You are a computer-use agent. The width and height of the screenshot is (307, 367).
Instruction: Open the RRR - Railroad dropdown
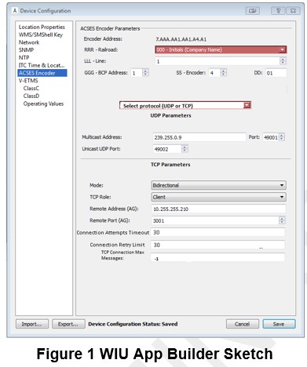(221, 49)
